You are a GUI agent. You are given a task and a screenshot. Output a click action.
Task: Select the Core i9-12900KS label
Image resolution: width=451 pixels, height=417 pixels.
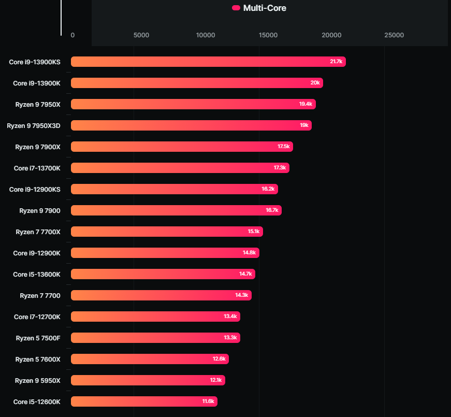(x=35, y=190)
